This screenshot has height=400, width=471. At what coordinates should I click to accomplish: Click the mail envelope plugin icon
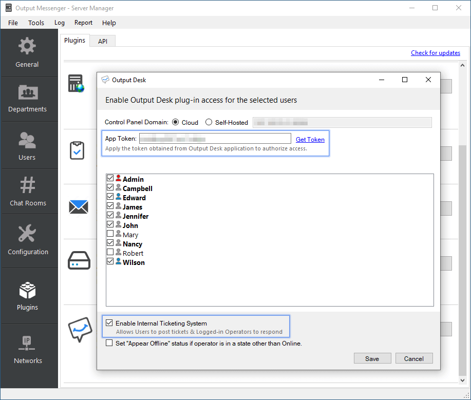coord(79,206)
